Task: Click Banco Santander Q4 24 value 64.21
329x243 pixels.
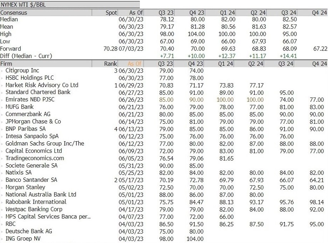Action: point(317,180)
